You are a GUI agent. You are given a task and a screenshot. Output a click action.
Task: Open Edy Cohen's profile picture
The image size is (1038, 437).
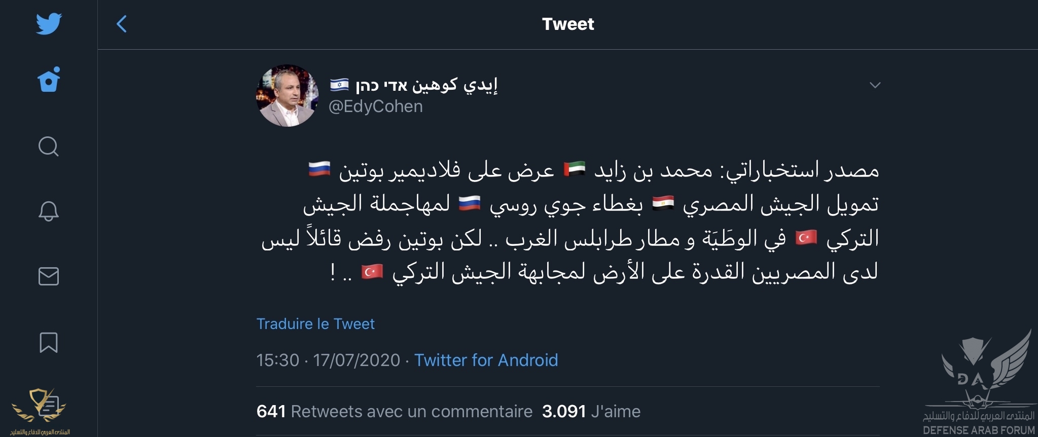(x=287, y=95)
